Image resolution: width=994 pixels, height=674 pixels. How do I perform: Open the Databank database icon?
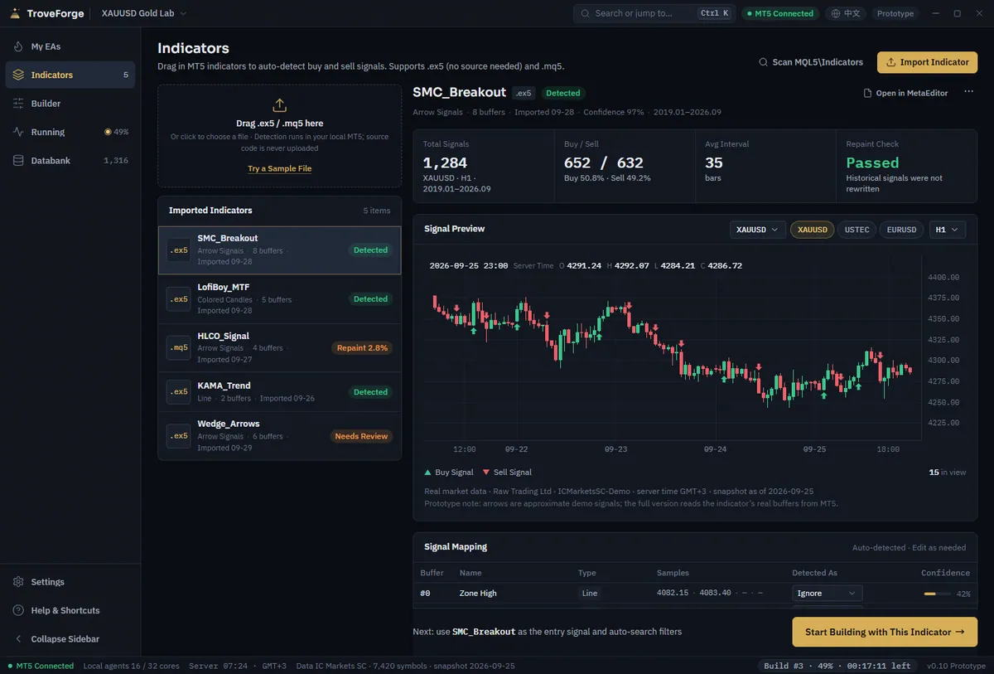18,161
